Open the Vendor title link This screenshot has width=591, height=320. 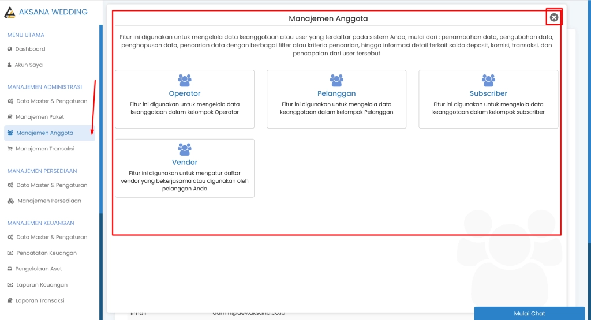coord(185,163)
